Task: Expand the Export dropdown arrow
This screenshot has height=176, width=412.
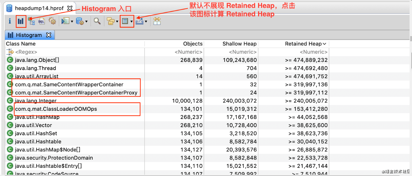Action: click(x=146, y=22)
